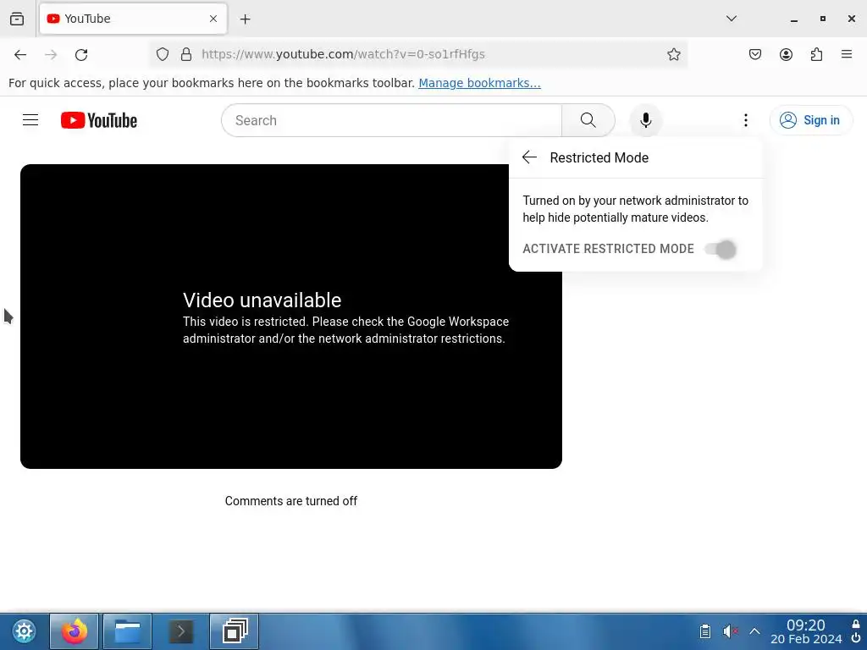Click the show desktop windows icon
The height and width of the screenshot is (650, 867).
[235, 631]
